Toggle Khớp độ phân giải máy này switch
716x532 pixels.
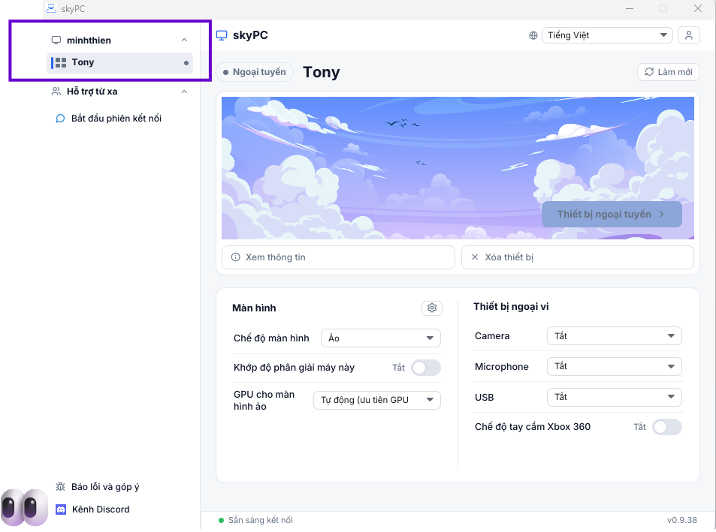pos(425,368)
